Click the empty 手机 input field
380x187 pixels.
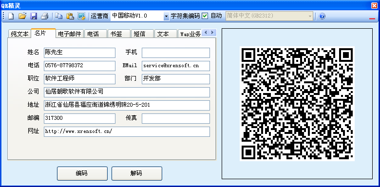[176, 53]
